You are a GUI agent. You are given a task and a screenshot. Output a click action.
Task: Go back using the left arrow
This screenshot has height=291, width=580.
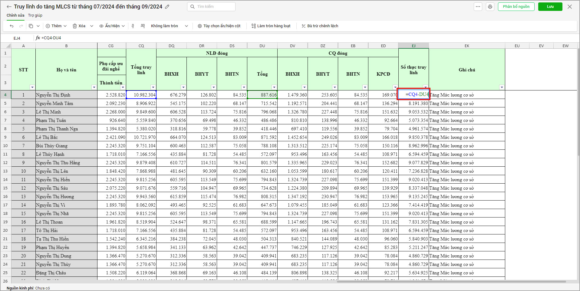pyautogui.click(x=9, y=7)
